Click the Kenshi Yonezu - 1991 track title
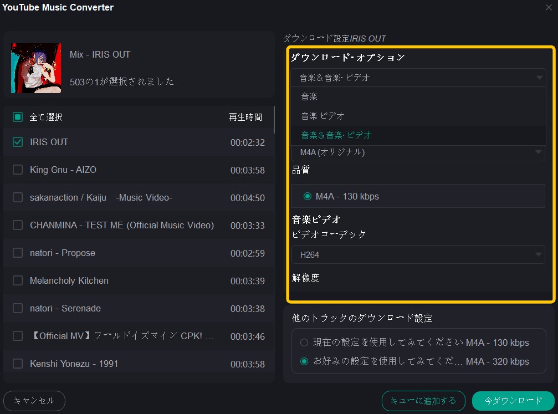The image size is (558, 414). point(74,364)
